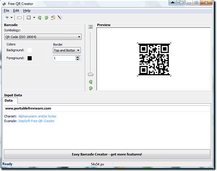
Task: Open the Border Top and Bottom dropdown
Action: (x=67, y=50)
